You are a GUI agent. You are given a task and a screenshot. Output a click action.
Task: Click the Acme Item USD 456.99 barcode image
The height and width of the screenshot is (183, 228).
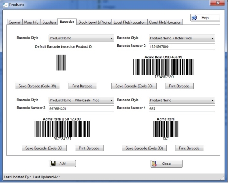point(164,67)
